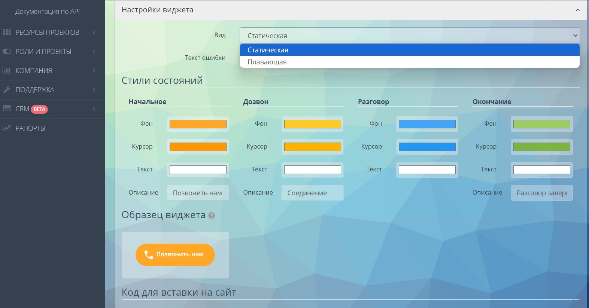Expand the ПОДДЕРЖКА submenu arrow
The width and height of the screenshot is (589, 308).
[94, 89]
